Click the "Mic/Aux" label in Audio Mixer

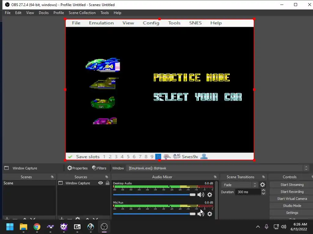(118, 202)
